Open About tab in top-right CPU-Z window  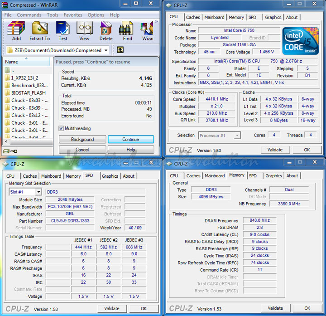292,17
